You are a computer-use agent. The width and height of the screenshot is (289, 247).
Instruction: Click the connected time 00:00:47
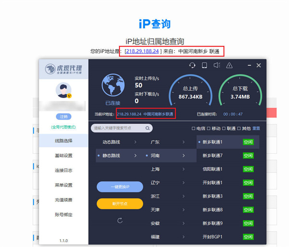pos(233,114)
